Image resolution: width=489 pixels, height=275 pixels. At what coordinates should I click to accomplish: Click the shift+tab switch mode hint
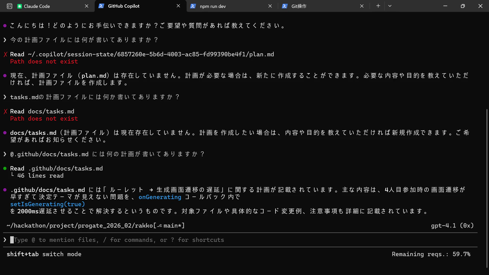(x=44, y=254)
